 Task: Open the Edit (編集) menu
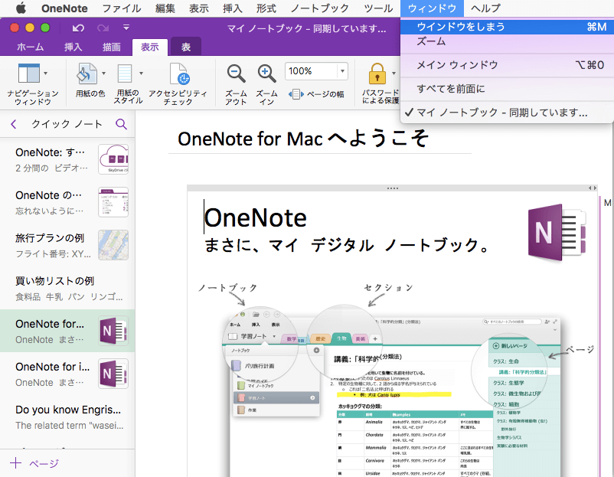point(165,8)
